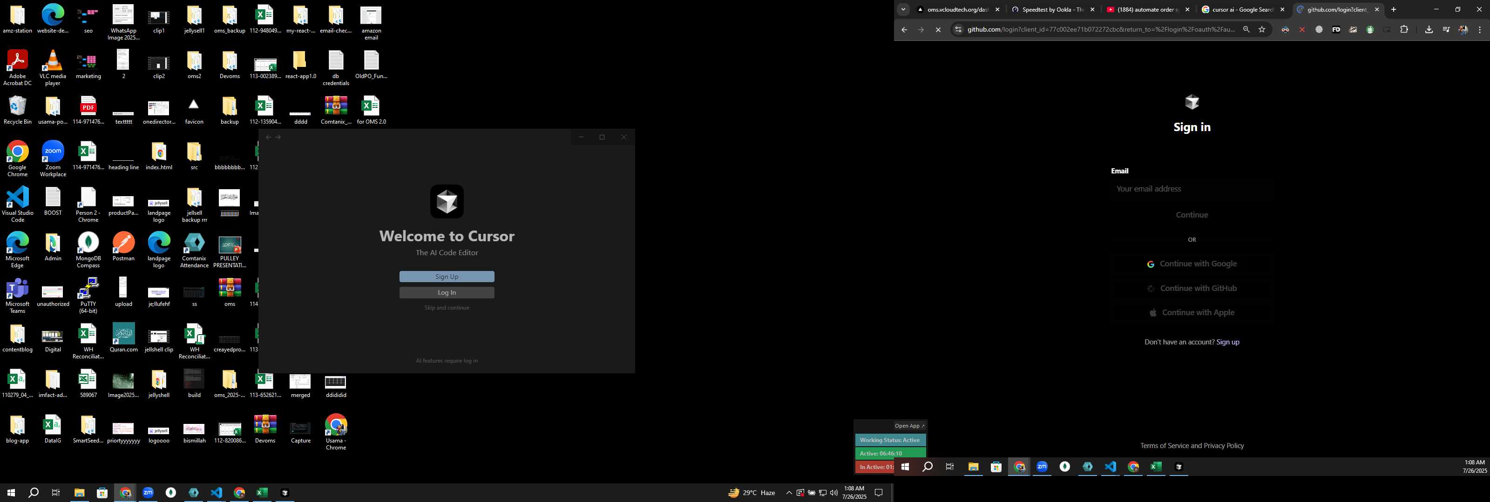Click the Skip and continue link
Screen dimensions: 1490x502
point(447,308)
